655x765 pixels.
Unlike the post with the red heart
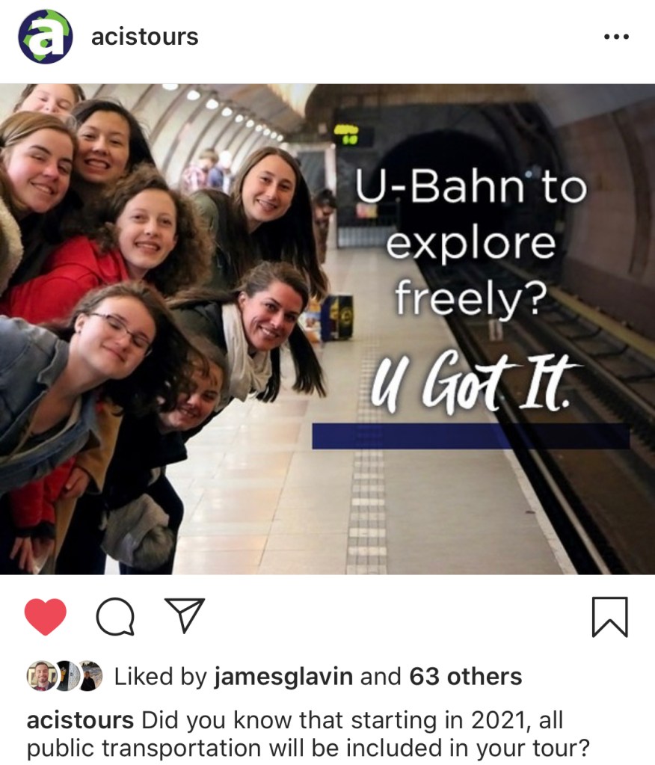[x=46, y=617]
